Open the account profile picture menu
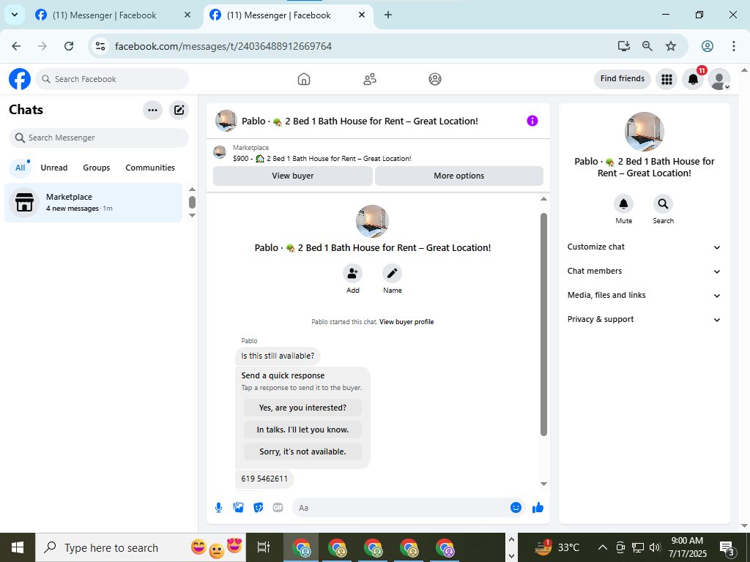Viewport: 750px width, 562px height. [719, 79]
